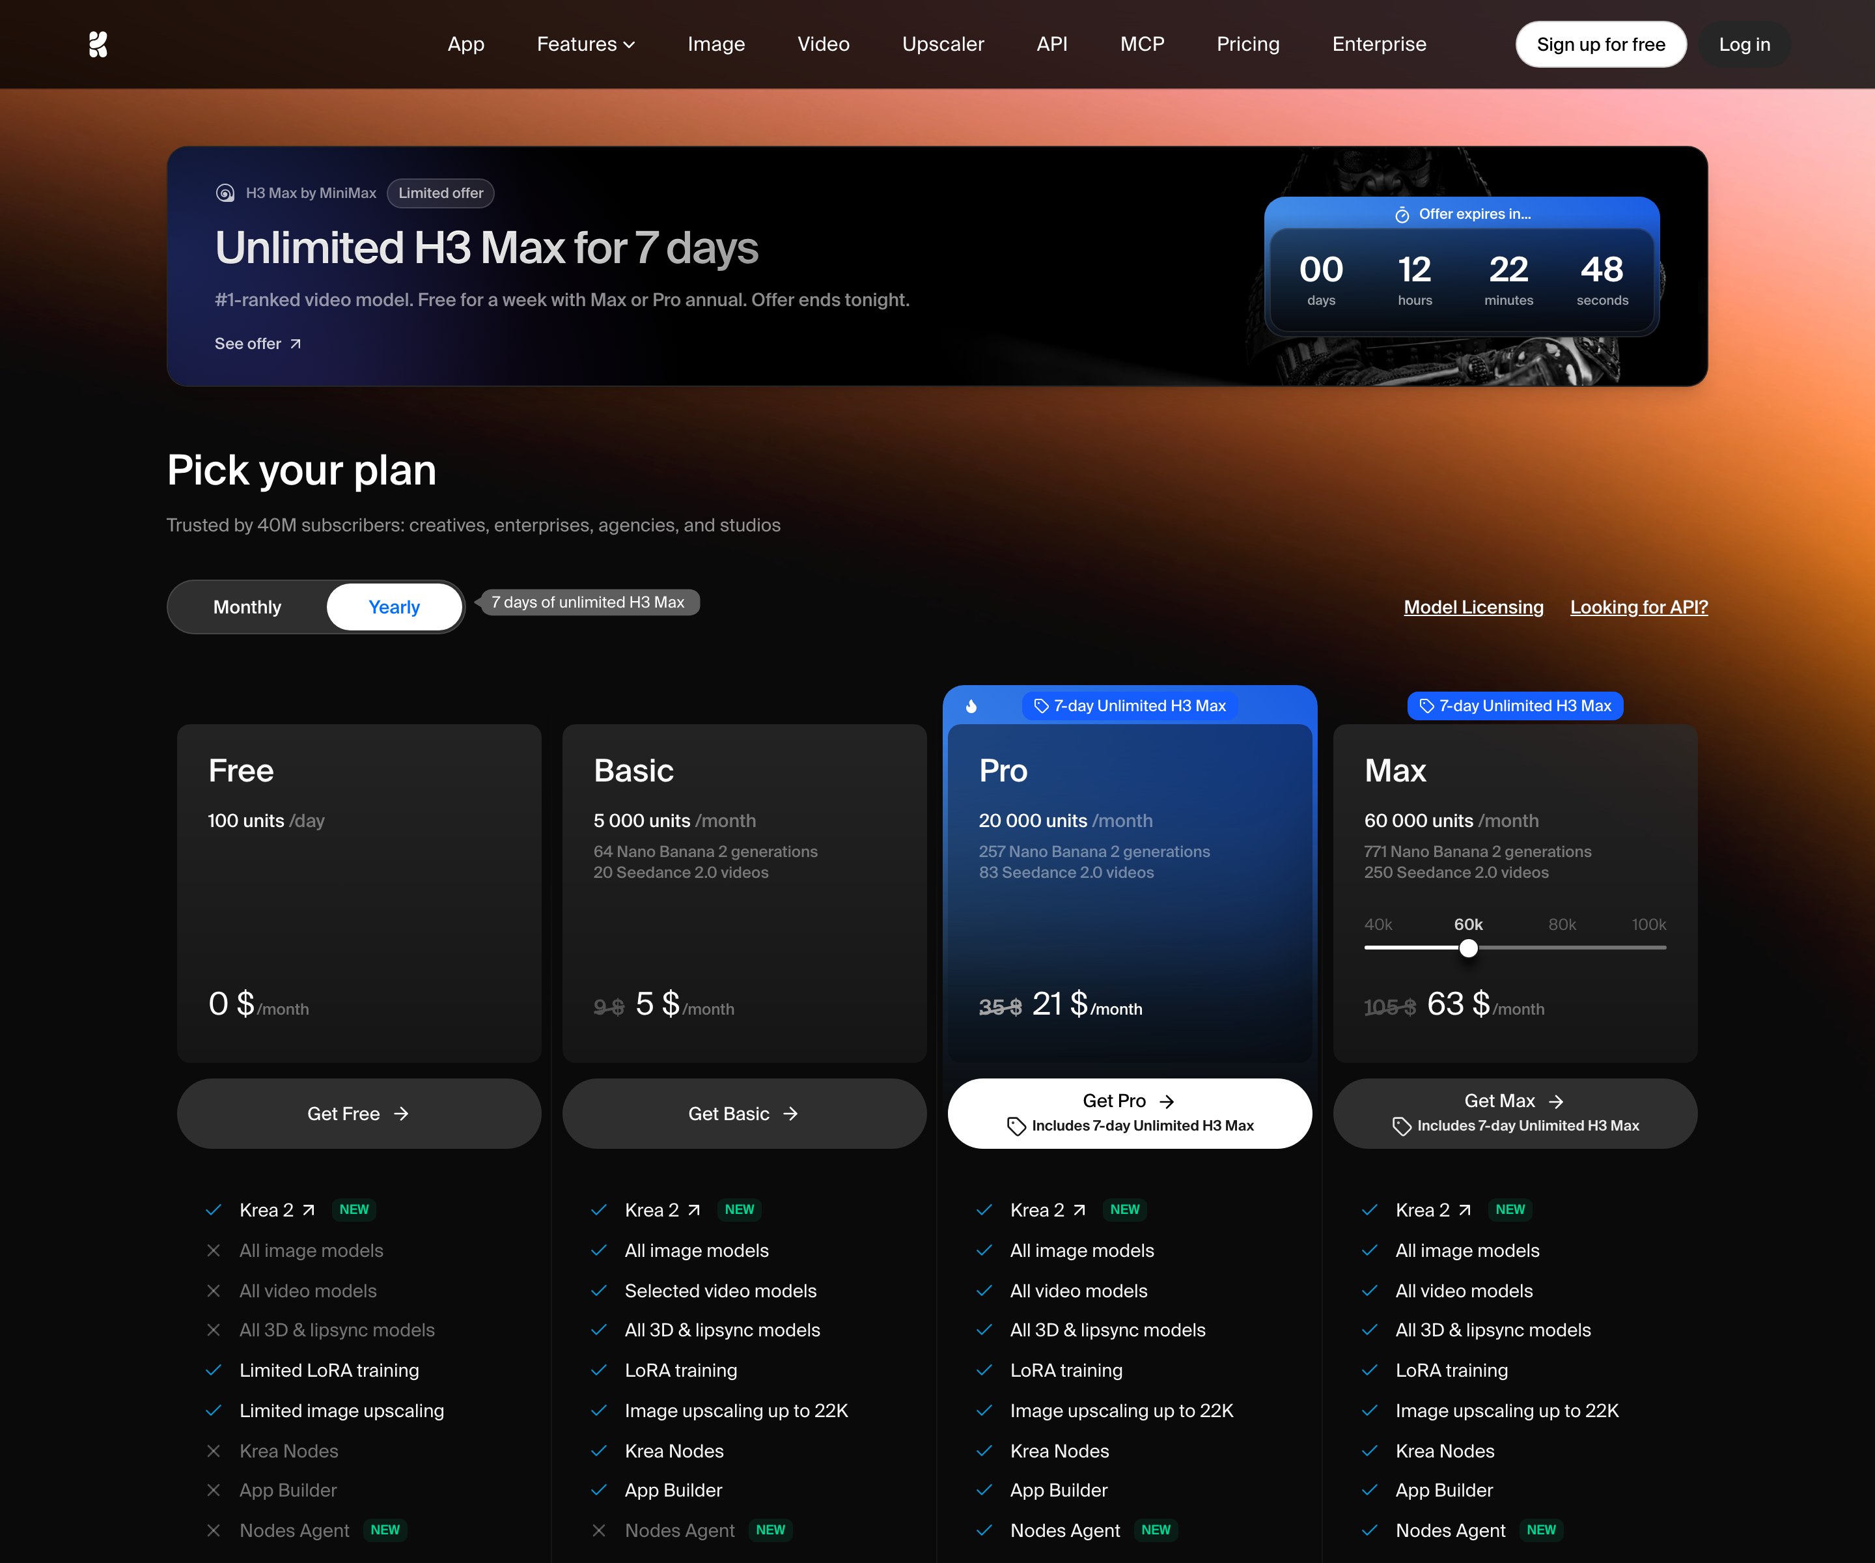The height and width of the screenshot is (1563, 1875).
Task: Click the flame icon on Pro card
Action: click(971, 705)
